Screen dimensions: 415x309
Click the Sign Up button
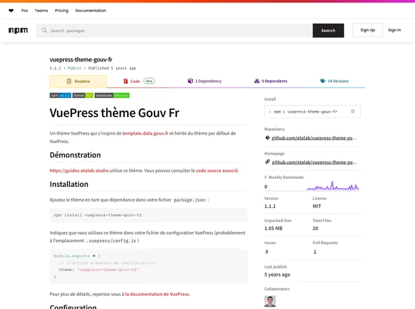point(367,30)
